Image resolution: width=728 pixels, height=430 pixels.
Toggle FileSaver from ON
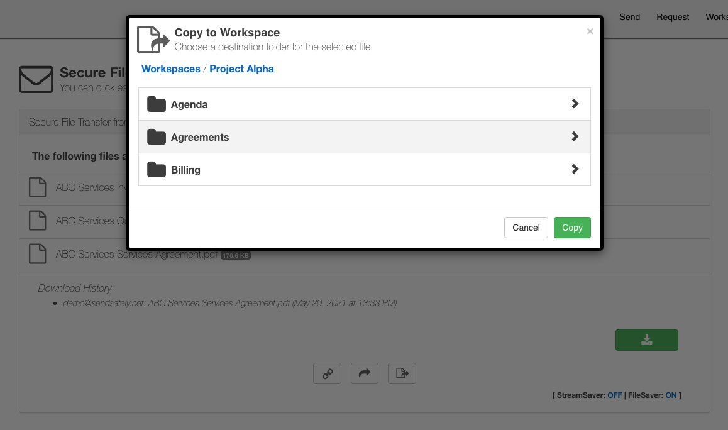[x=671, y=395]
